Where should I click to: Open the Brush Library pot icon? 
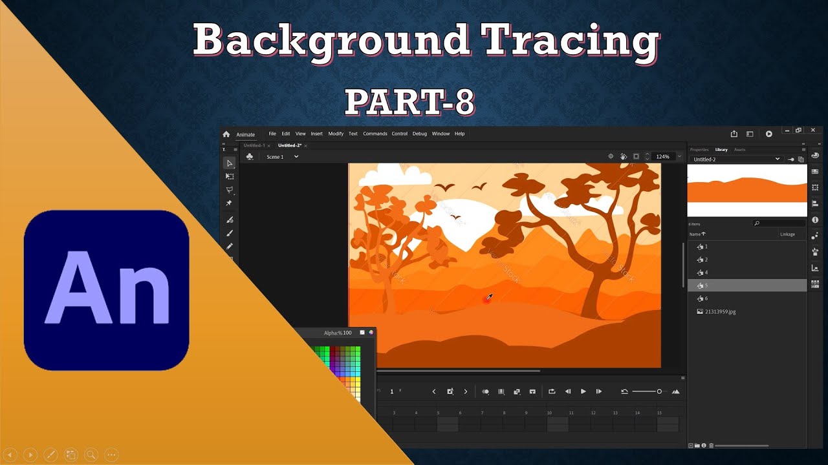(x=815, y=251)
